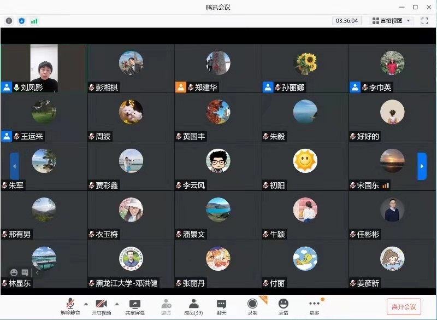The height and width of the screenshot is (320, 437).
Task: Go to next page of participants
Action: coord(422,166)
